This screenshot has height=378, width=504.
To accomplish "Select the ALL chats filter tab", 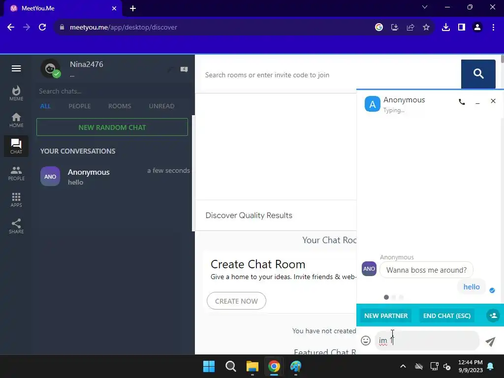I will tap(45, 106).
